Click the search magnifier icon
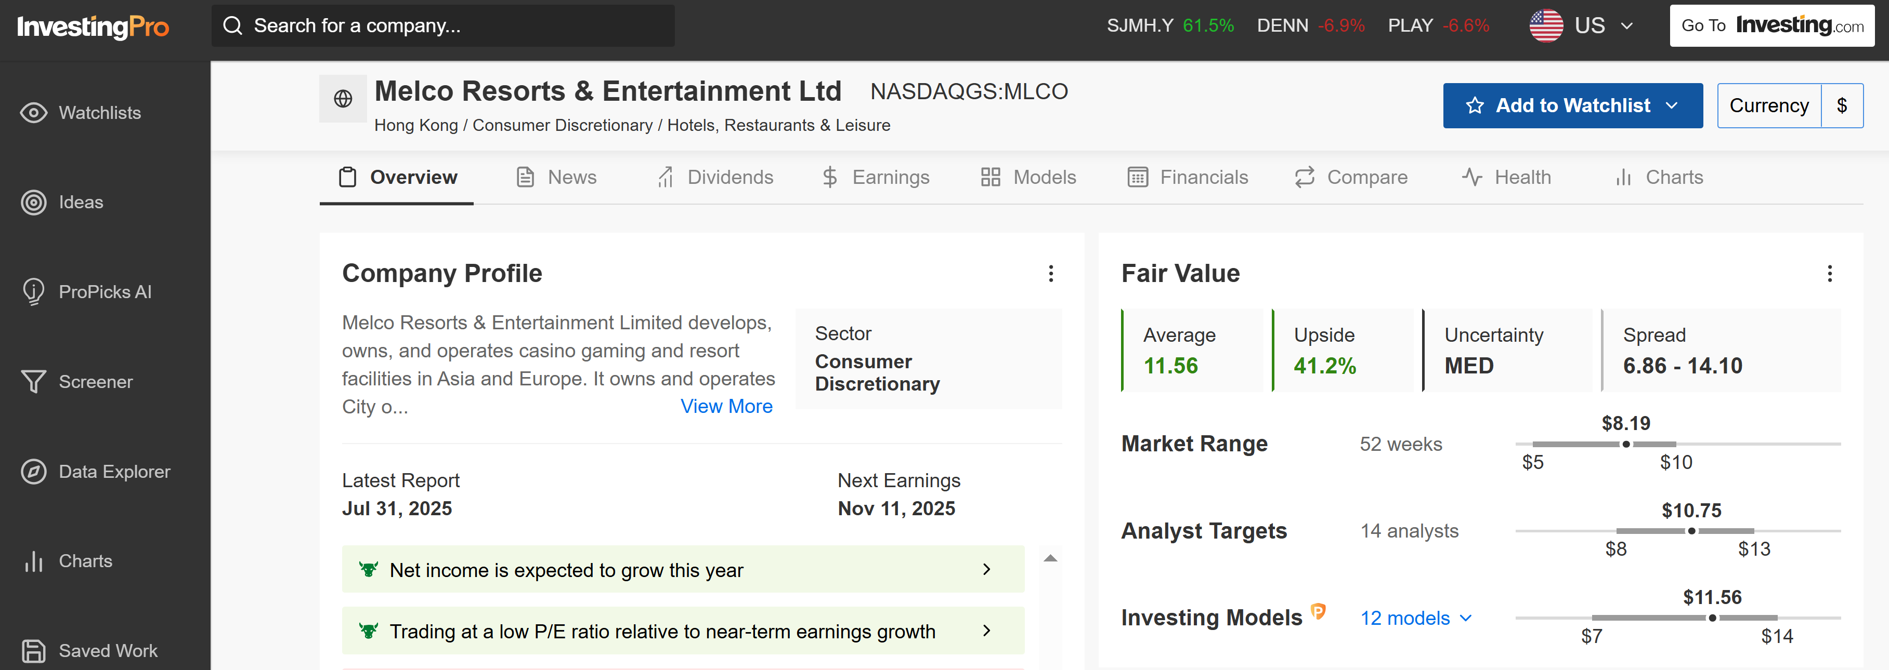Viewport: 1889px width, 670px height. pos(233,25)
